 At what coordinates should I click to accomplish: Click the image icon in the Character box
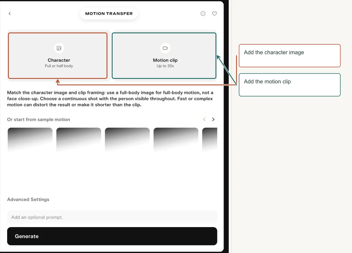click(x=59, y=48)
